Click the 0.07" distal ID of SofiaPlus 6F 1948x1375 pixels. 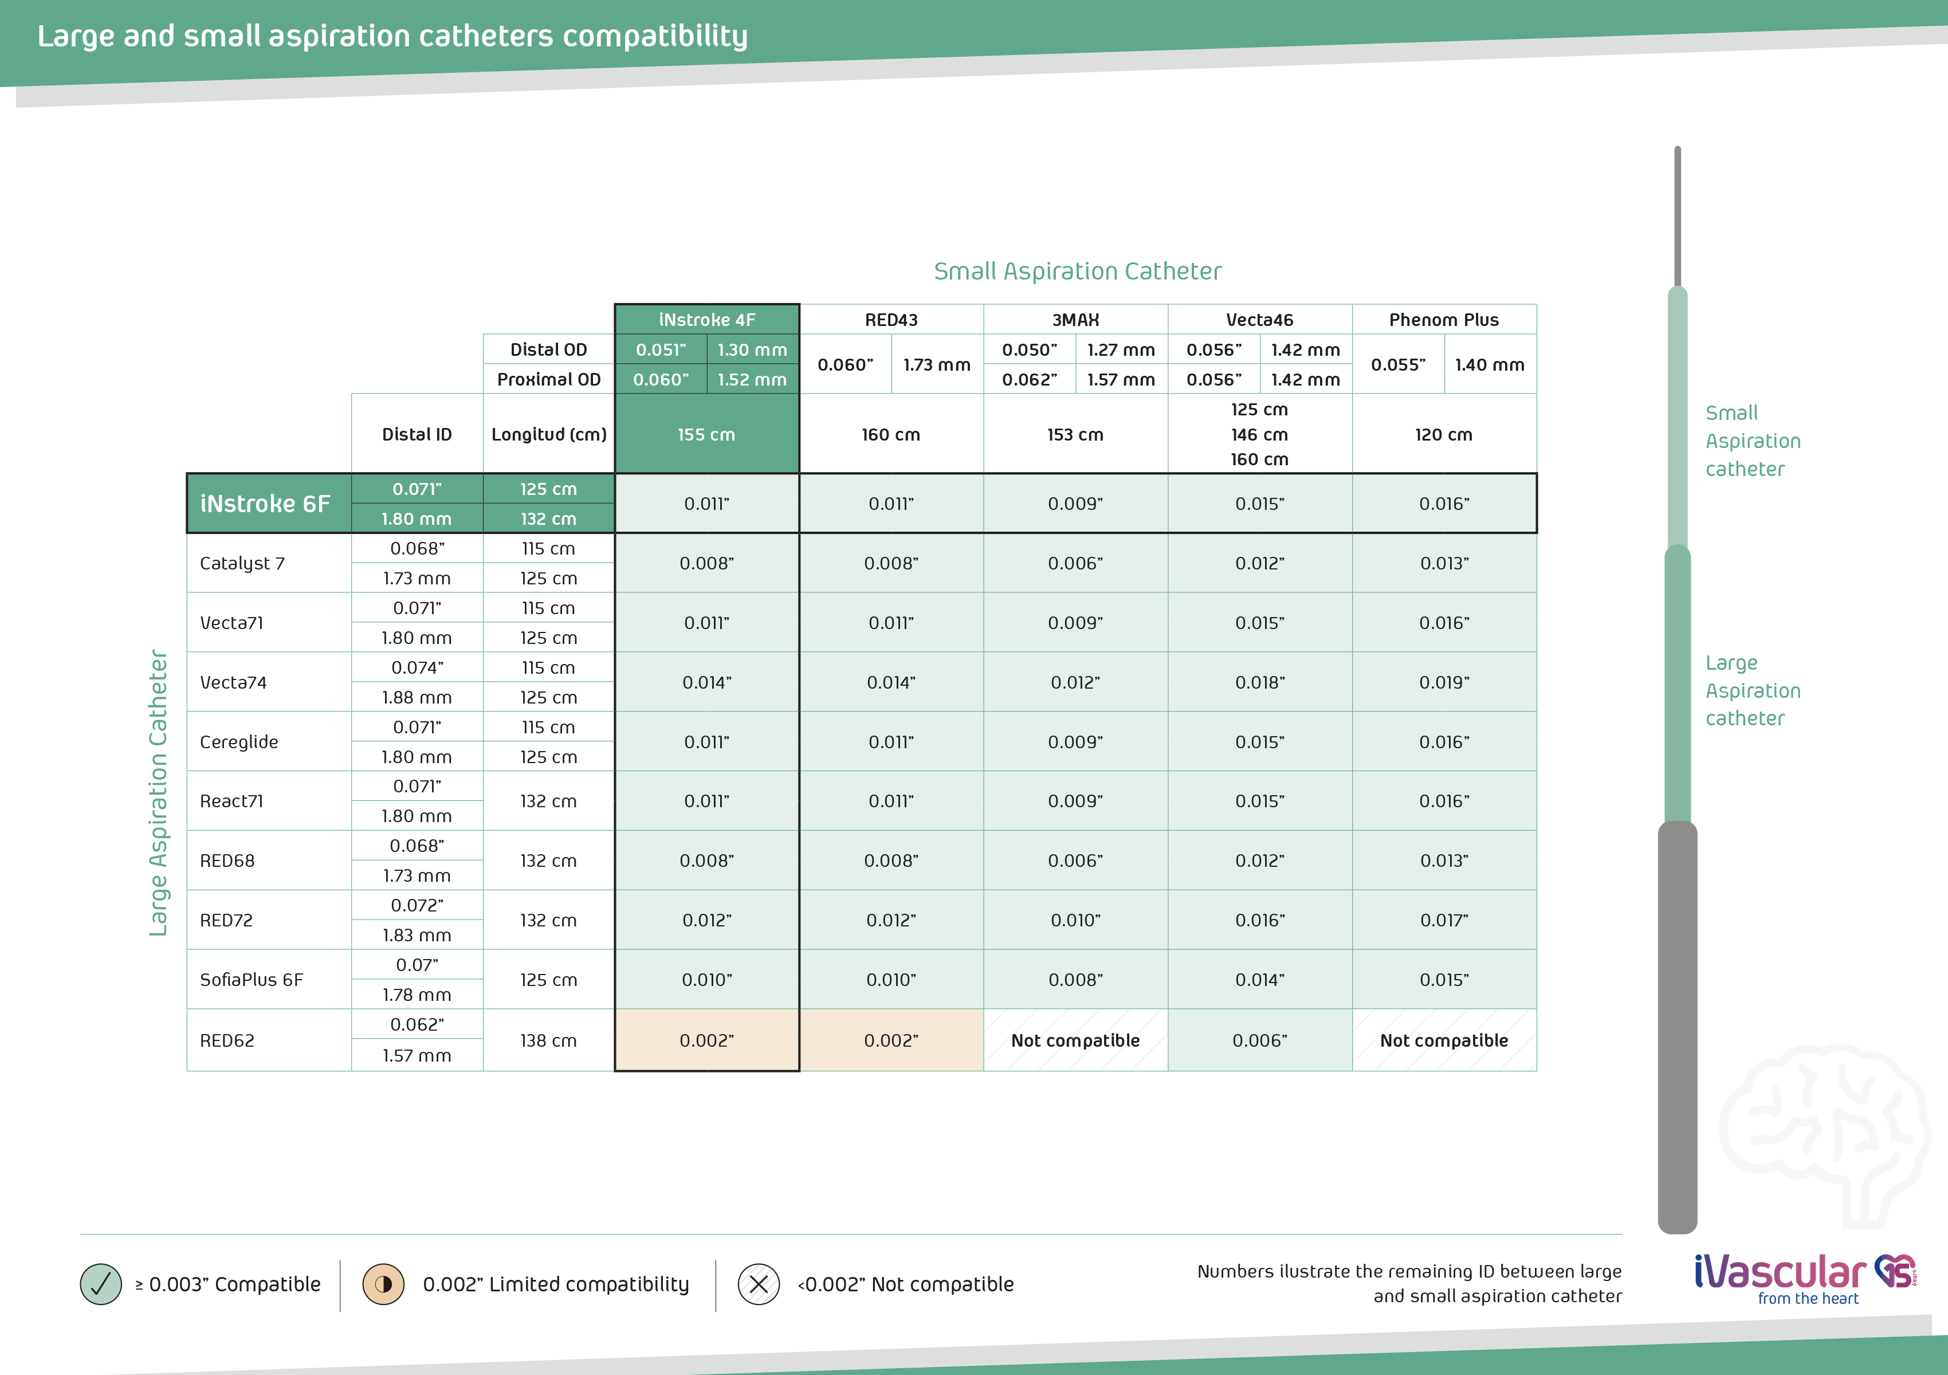417,964
